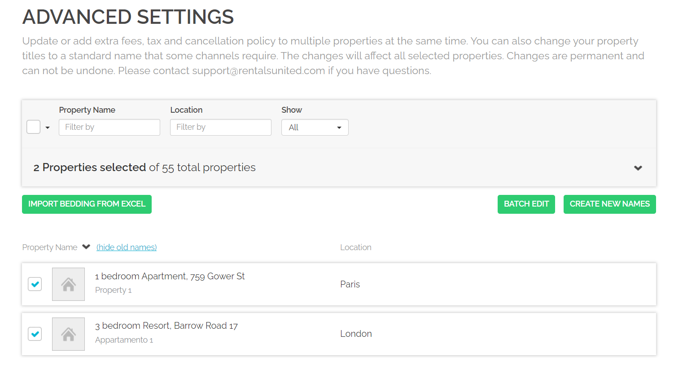Image resolution: width=674 pixels, height=366 pixels.
Task: Select the 1 bedroom Apartment, 759 Gower St title
Action: (x=170, y=276)
